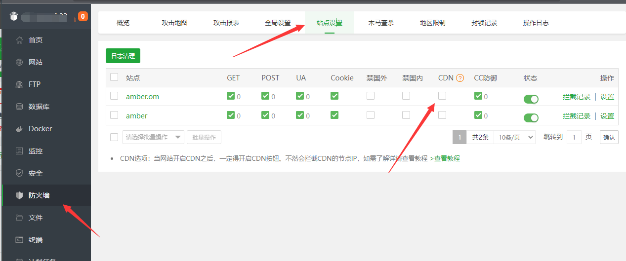This screenshot has height=261, width=626.
Task: Enable the CDN checkbox for the amber site
Action: pyautogui.click(x=442, y=115)
